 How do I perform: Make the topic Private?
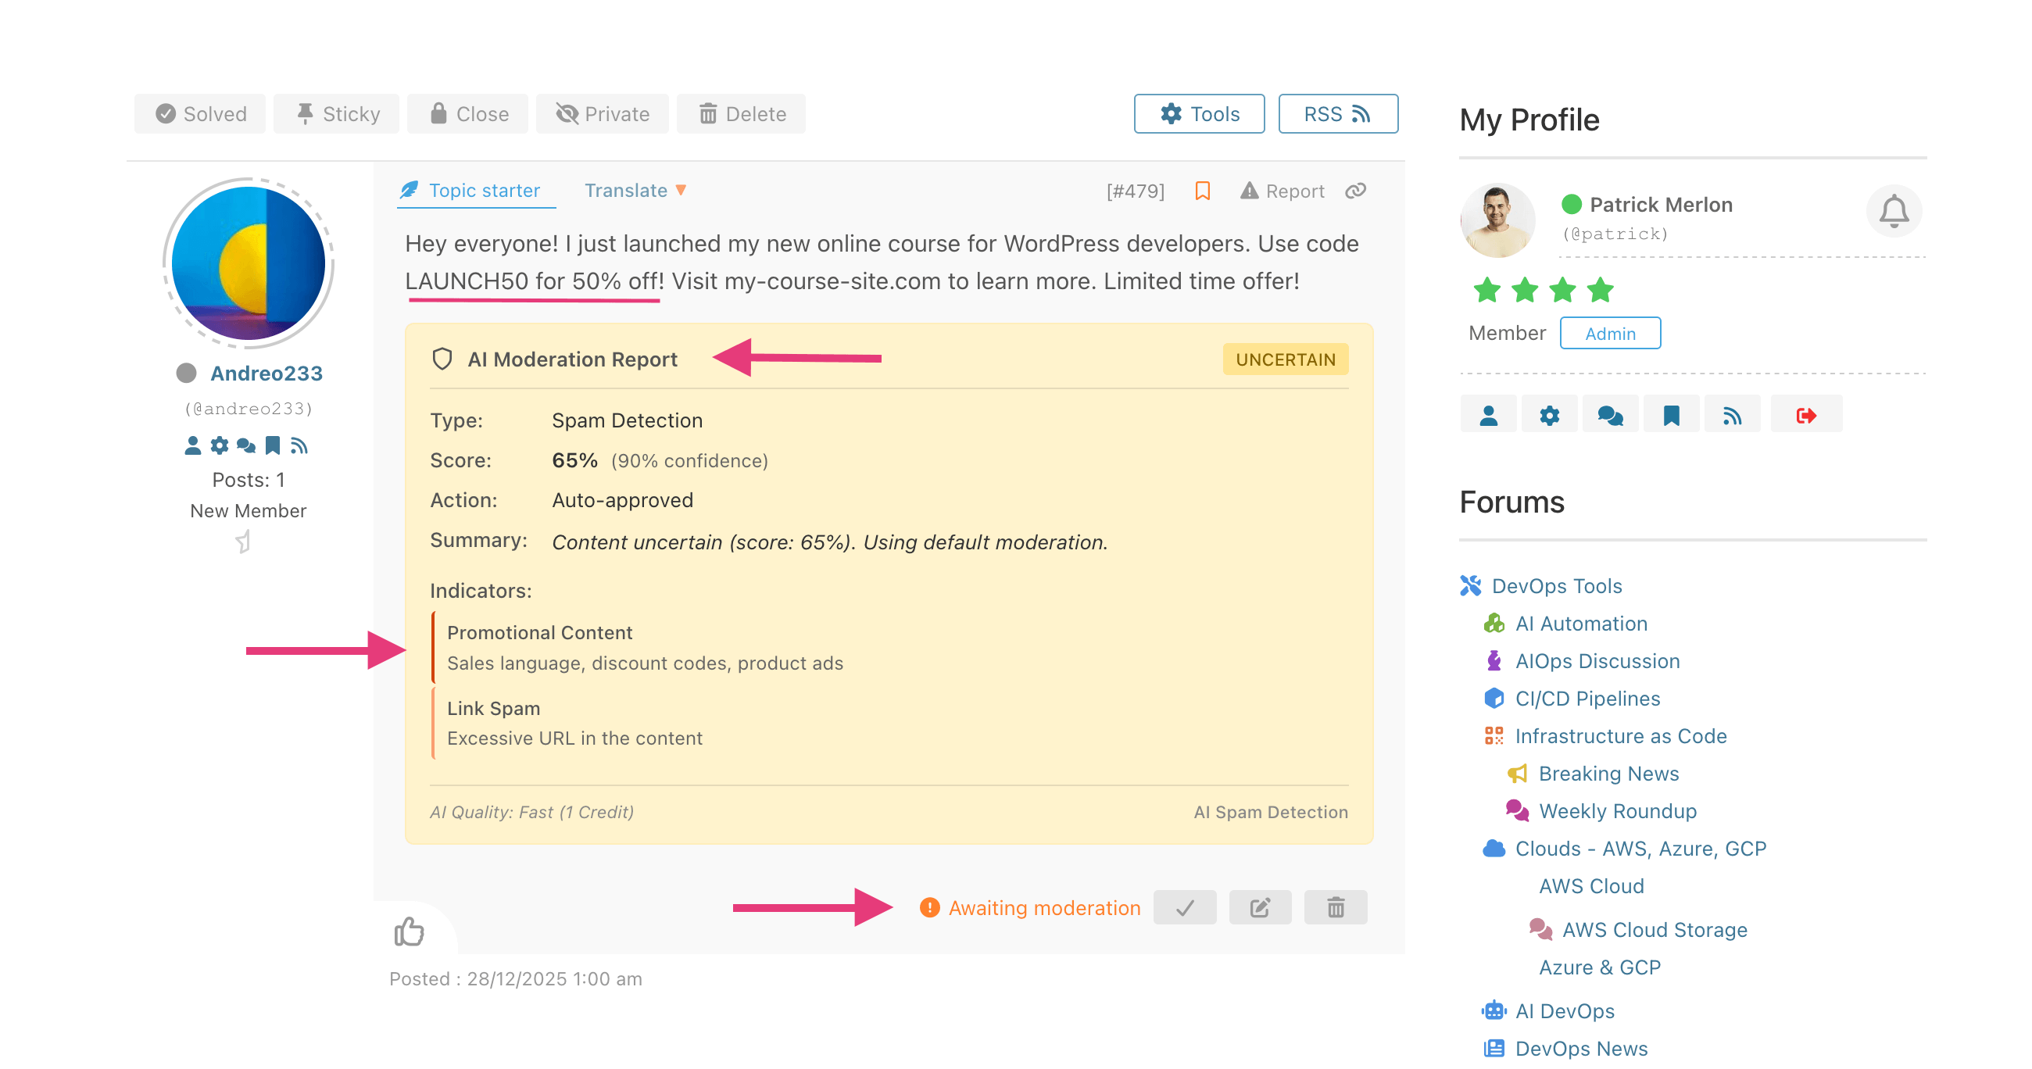(x=602, y=113)
